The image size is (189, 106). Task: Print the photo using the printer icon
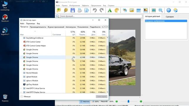point(80,10)
